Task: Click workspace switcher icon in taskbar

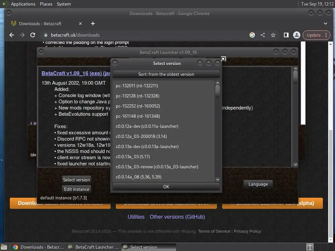Action: 310,247
